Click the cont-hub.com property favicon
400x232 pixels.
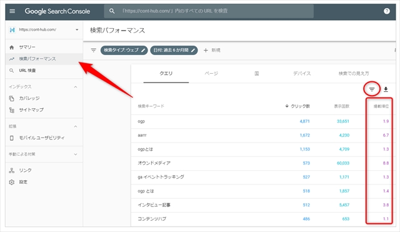click(12, 30)
